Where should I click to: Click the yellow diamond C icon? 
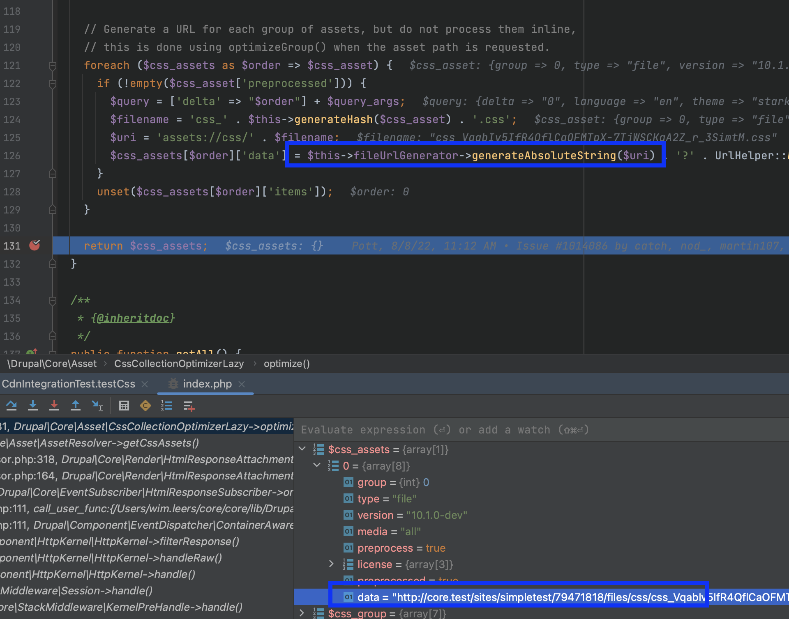pos(145,406)
